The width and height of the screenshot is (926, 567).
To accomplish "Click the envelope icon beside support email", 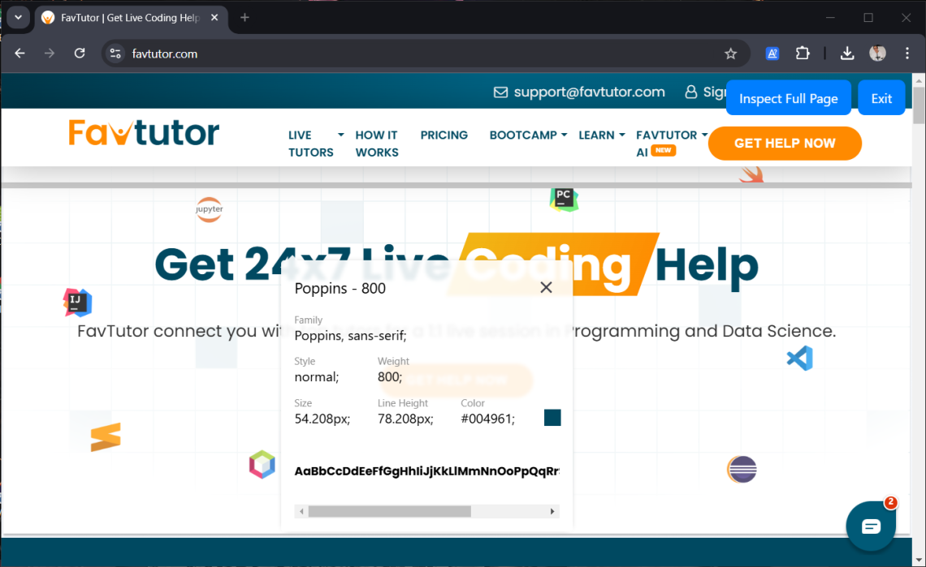I will [500, 92].
